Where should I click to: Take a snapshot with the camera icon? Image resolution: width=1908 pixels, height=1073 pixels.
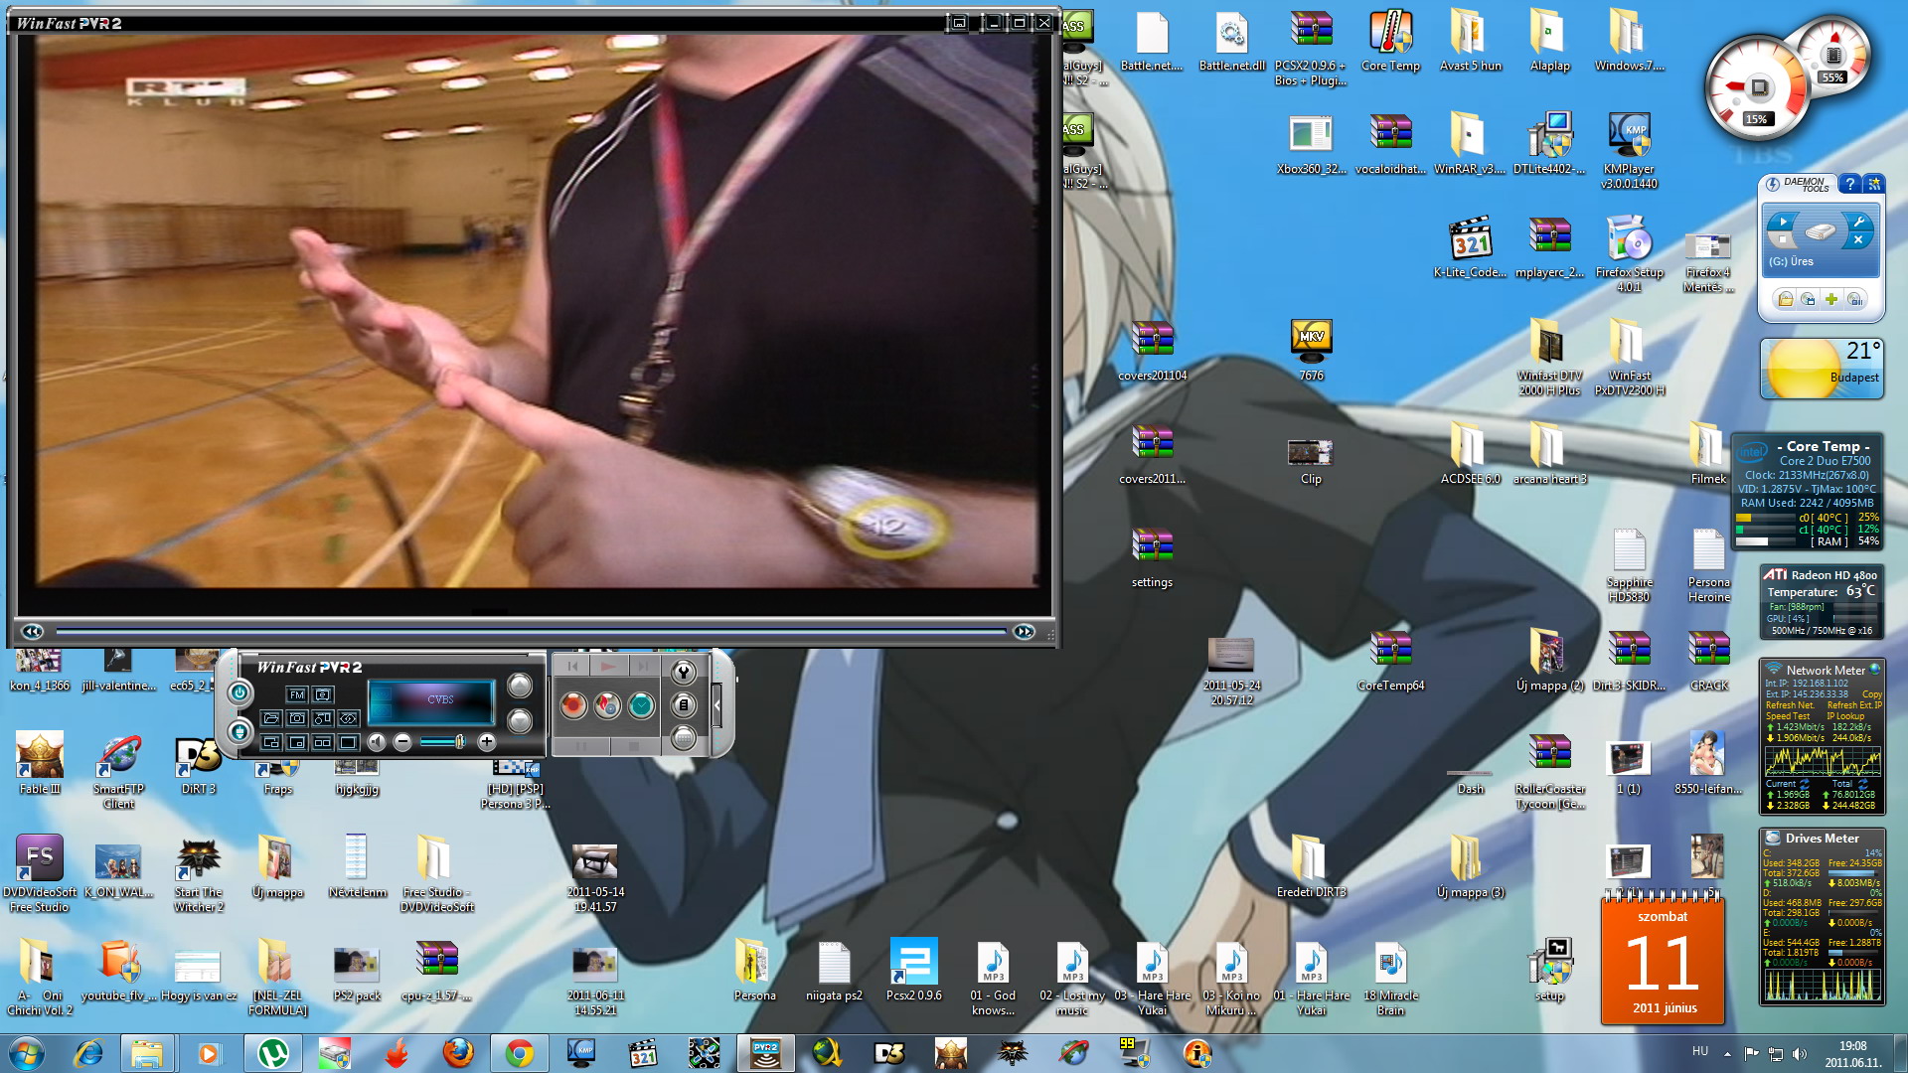point(296,718)
